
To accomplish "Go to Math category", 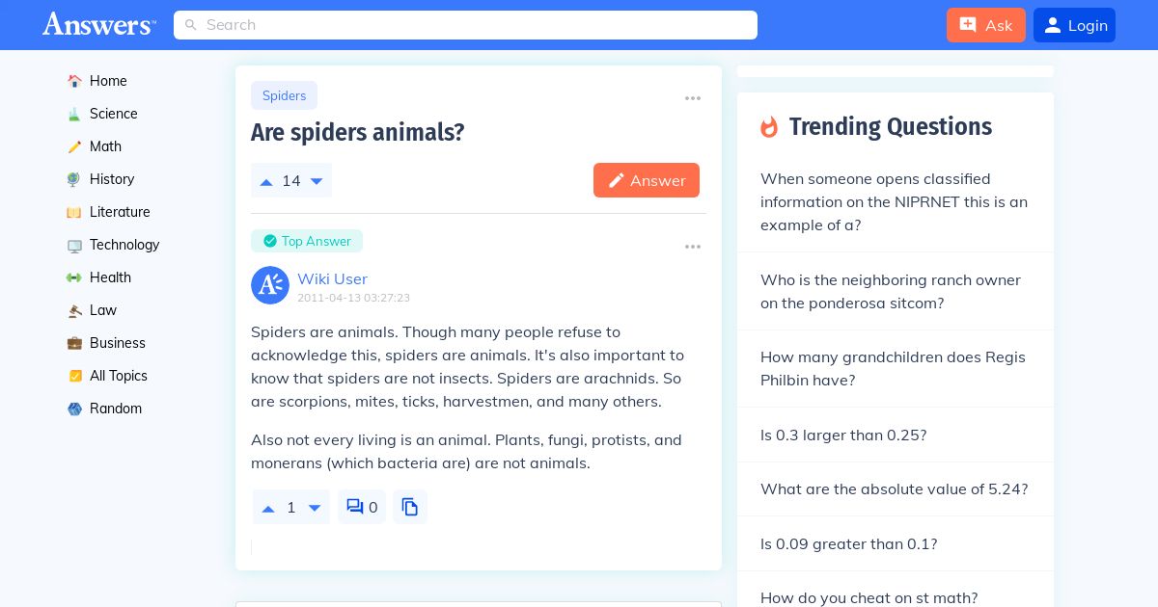I will click(105, 146).
